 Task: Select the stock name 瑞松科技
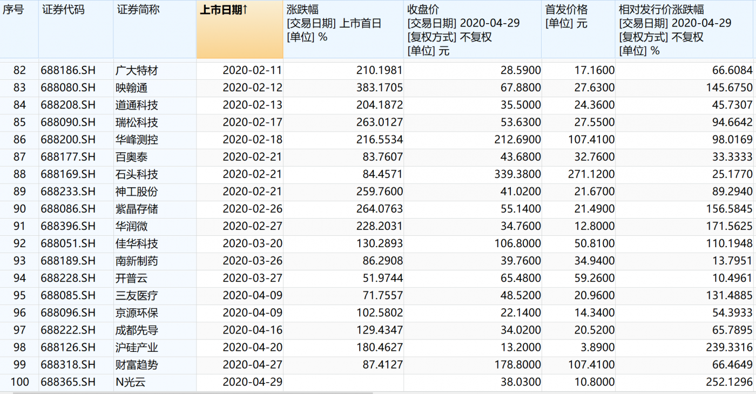point(137,123)
